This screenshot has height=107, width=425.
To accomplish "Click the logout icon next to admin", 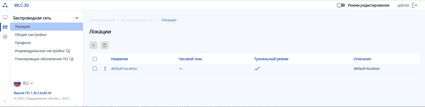I will tap(415, 5).
